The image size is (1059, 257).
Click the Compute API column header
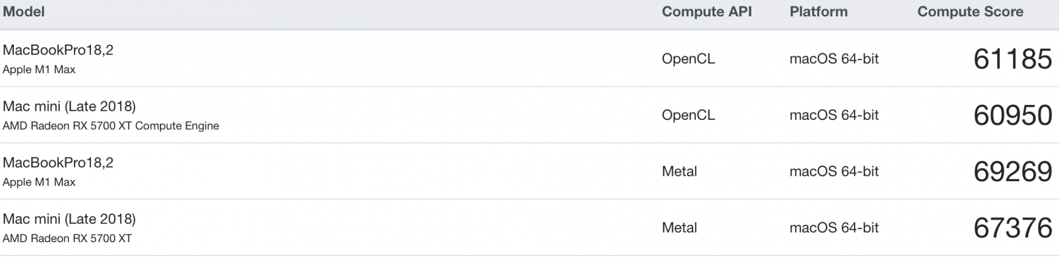(706, 12)
